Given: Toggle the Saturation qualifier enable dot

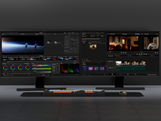Looking at the screenshot, I should coord(33,68).
